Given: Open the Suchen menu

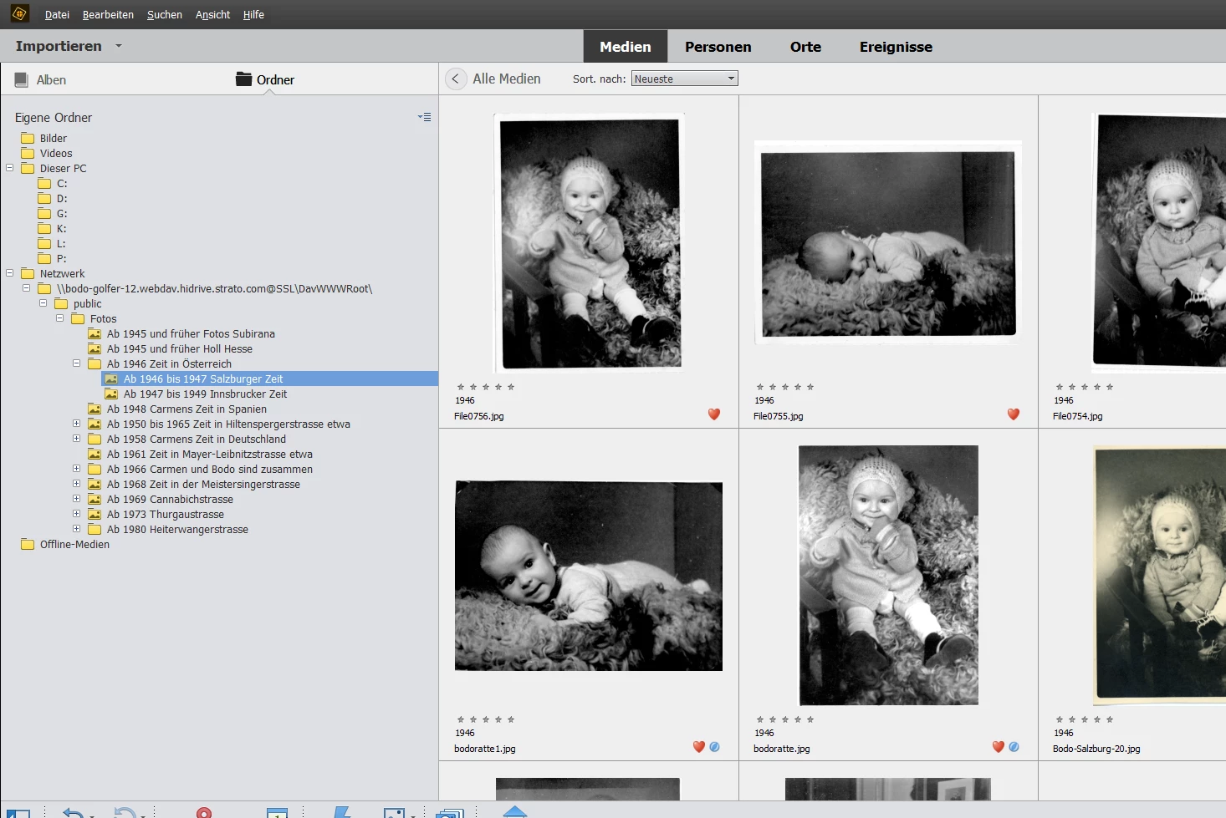Looking at the screenshot, I should [x=165, y=14].
